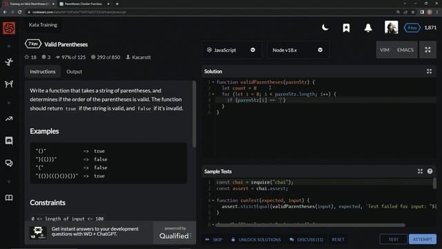Collapse runTest function fold in Sample Tests
Viewport: 442px width, 249px height.
pos(213,201)
